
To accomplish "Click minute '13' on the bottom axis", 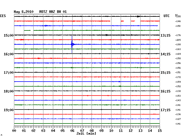I will (x=140, y=130).
